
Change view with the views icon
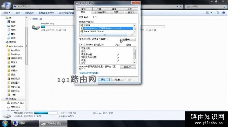pyautogui.click(x=207, y=13)
